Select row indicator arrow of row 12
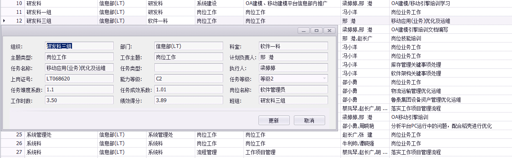This screenshot has width=512, height=158. click(x=4, y=20)
